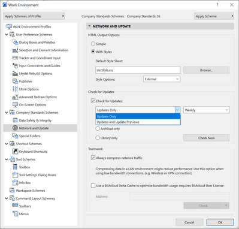
Task: Click Browse button for style sheet
Action: click(207, 70)
